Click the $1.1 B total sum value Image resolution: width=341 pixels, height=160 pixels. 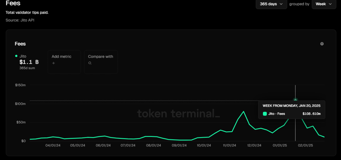29,62
